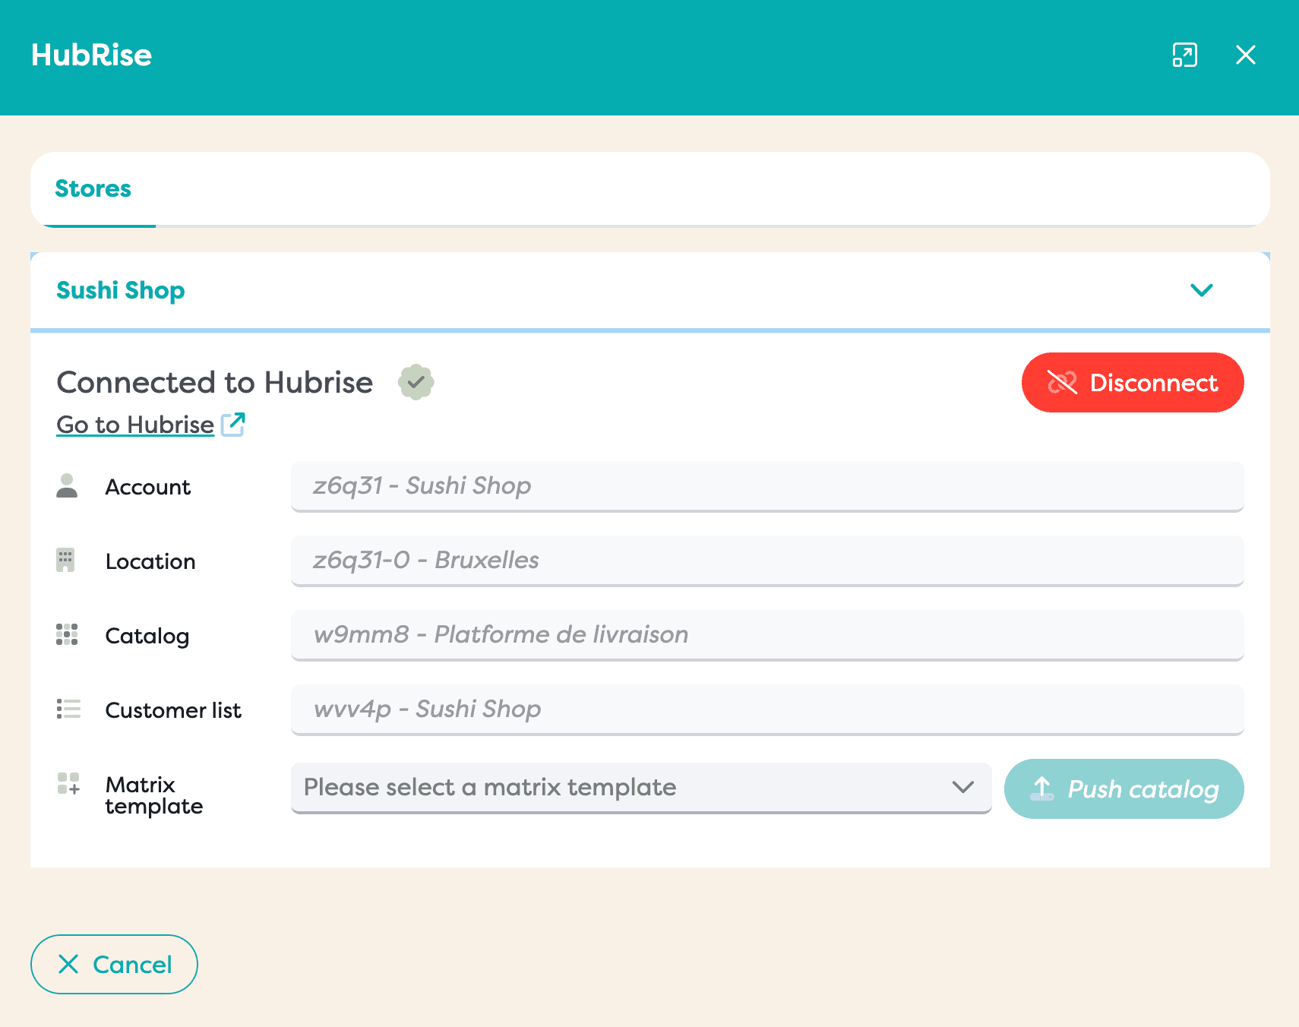Close the HubRise dialog with the X icon

tap(1245, 55)
